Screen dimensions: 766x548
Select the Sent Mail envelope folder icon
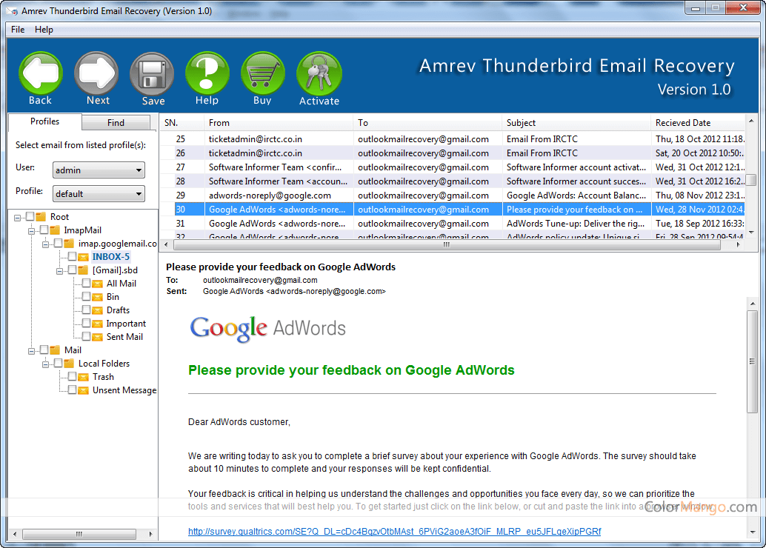pyautogui.click(x=98, y=337)
